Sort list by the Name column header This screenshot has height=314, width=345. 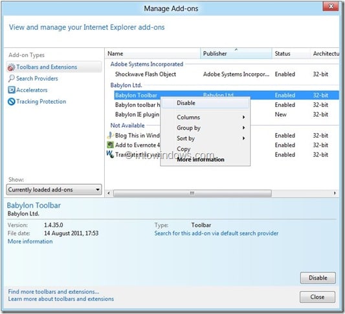[153, 54]
